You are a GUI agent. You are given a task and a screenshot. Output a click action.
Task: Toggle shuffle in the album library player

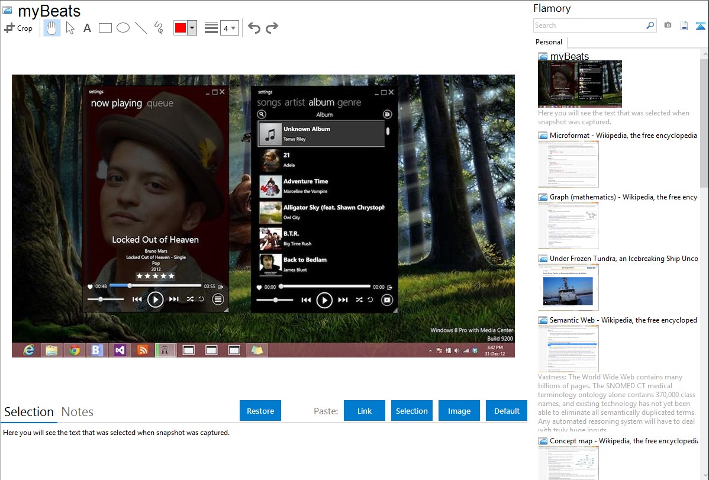[x=359, y=299]
